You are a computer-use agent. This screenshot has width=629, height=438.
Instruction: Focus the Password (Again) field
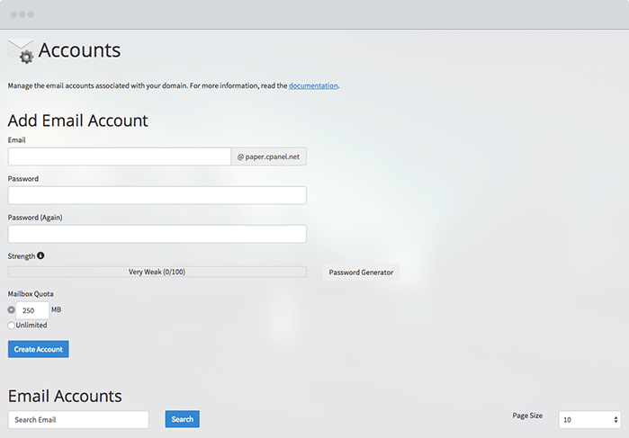coord(157,234)
